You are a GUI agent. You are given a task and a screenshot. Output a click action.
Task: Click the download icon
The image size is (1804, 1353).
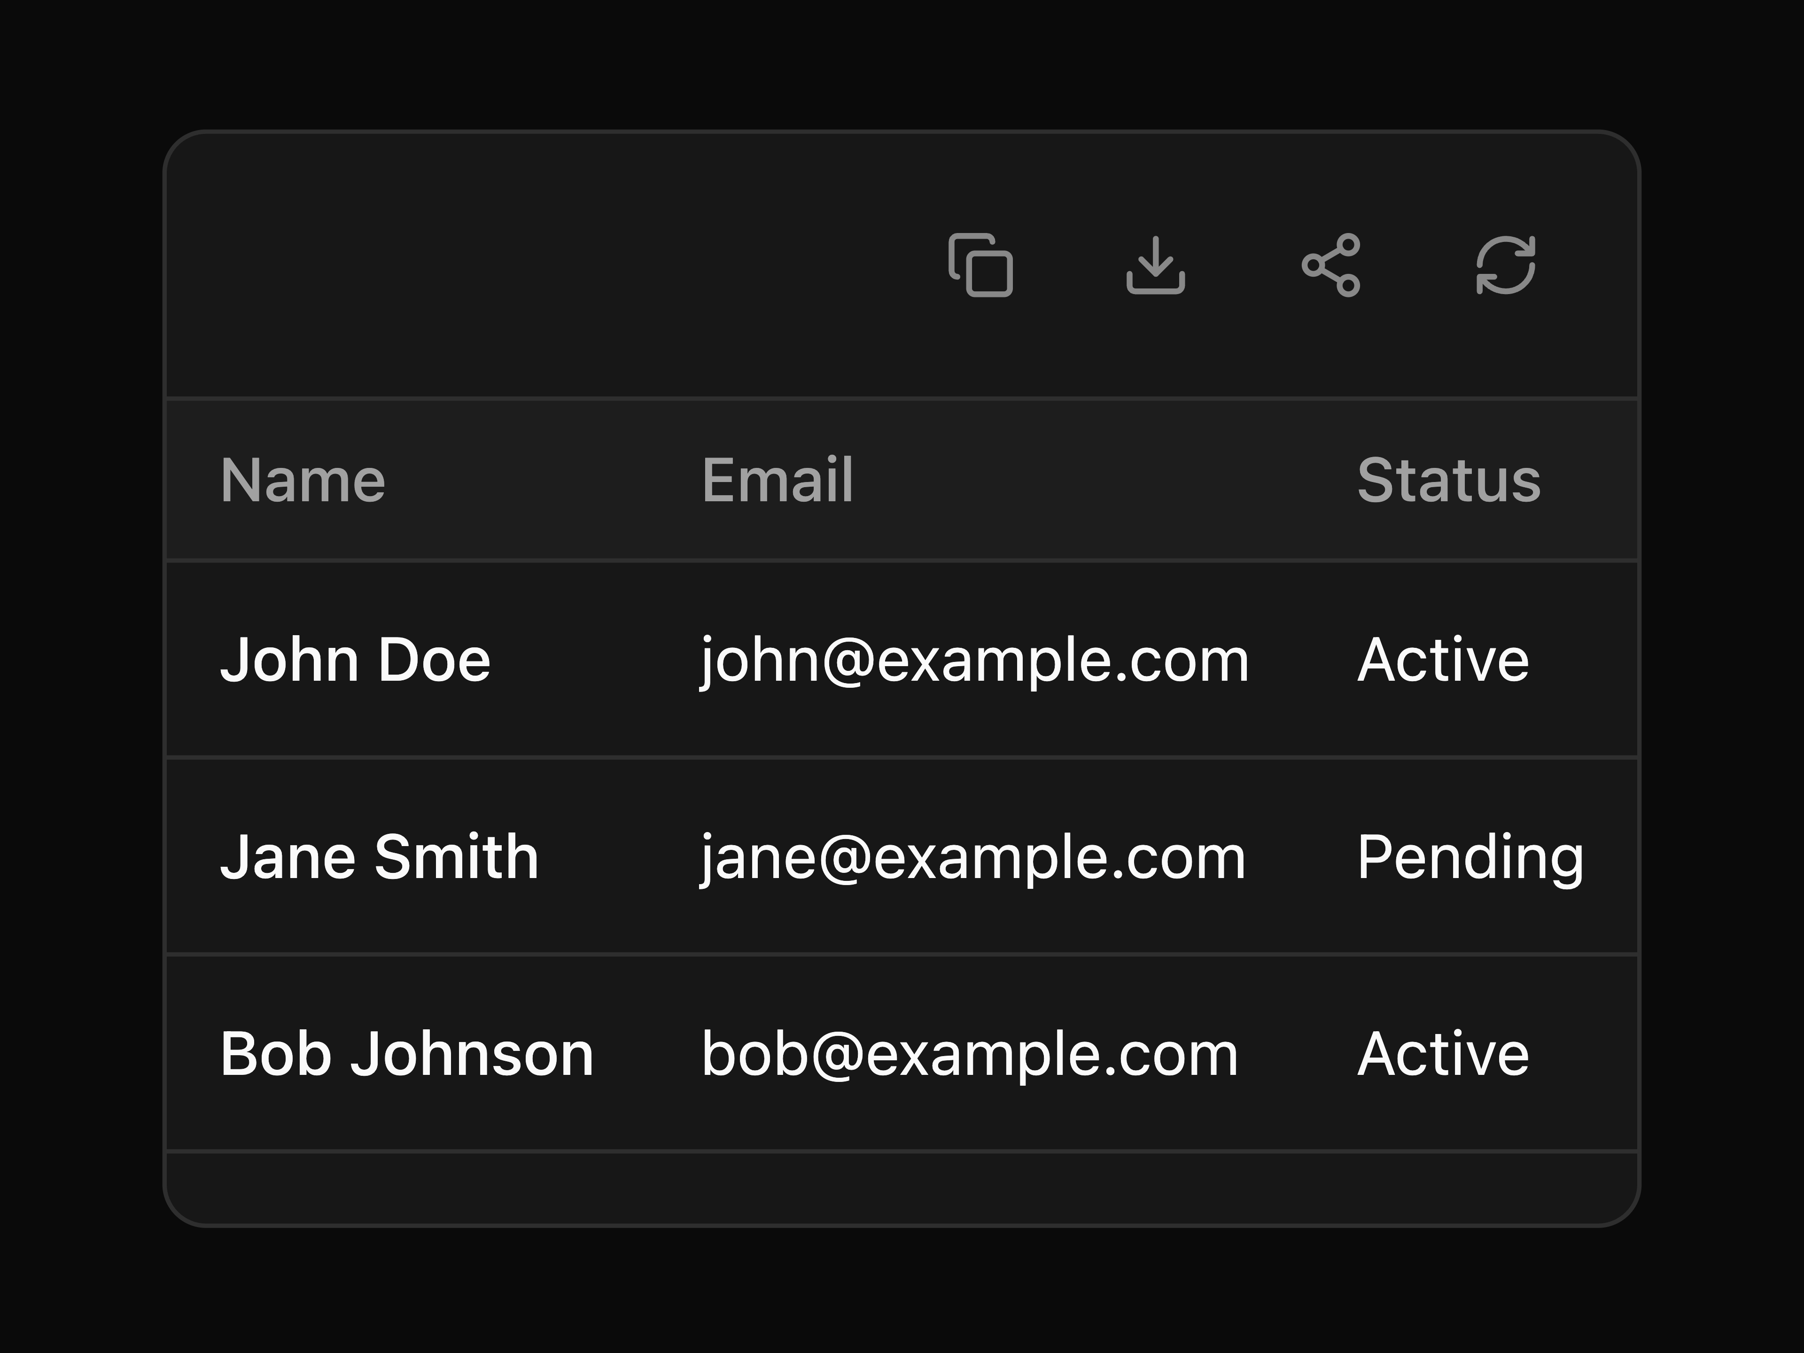click(x=1156, y=265)
